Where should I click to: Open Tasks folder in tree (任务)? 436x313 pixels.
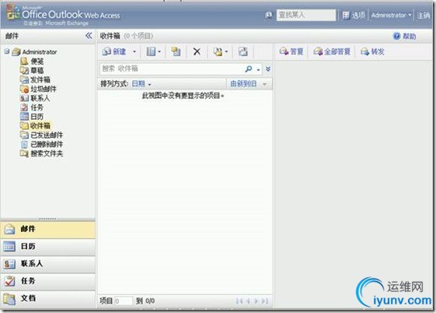pyautogui.click(x=32, y=107)
